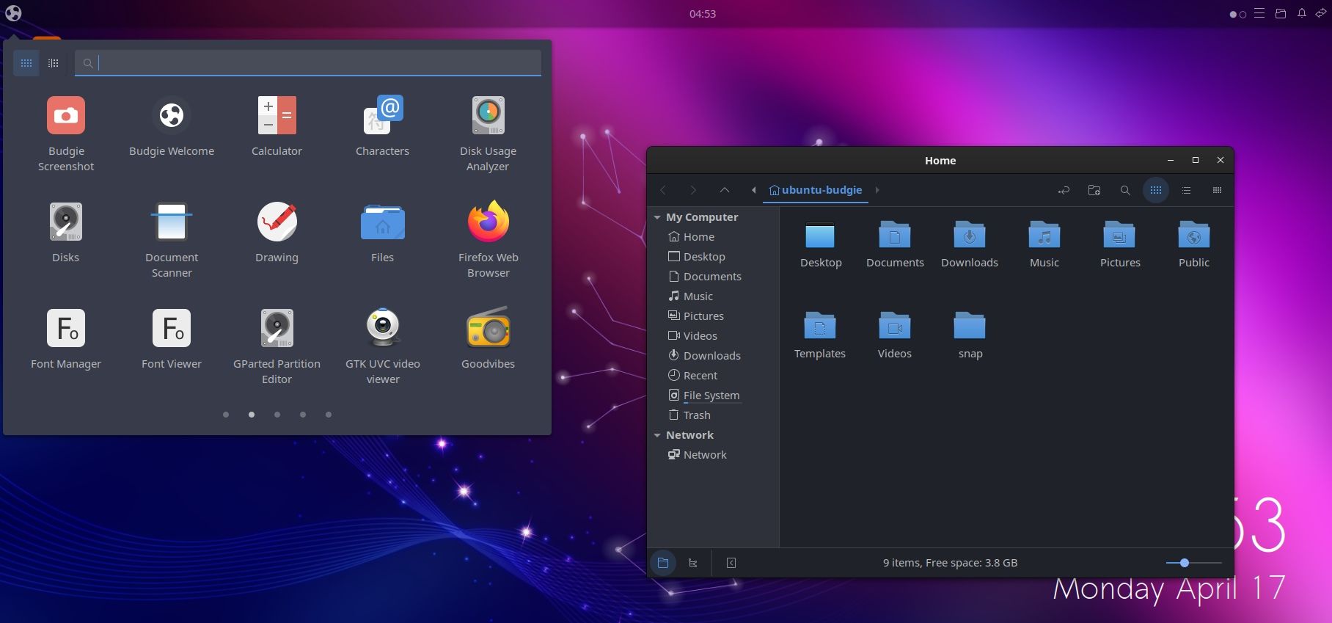This screenshot has height=623, width=1332.
Task: Launch the Calculator app
Action: click(277, 126)
